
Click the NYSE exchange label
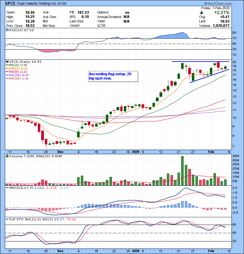click(x=62, y=4)
